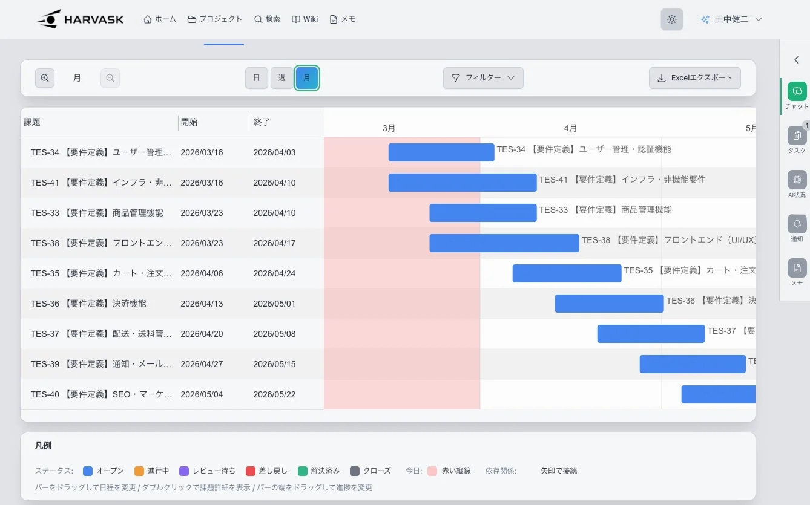Click the Excelエクスポート button
This screenshot has width=810, height=505.
695,78
